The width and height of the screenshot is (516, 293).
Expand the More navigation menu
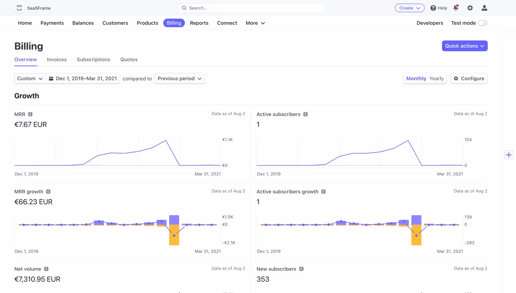coord(255,23)
